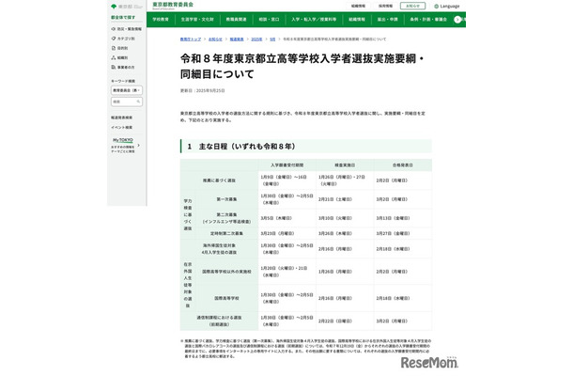This screenshot has width=573, height=376.
Task: Click table header 合格発表日
Action: coord(403,165)
